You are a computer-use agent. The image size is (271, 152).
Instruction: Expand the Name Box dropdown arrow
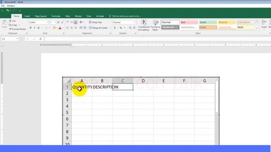tap(17, 39)
